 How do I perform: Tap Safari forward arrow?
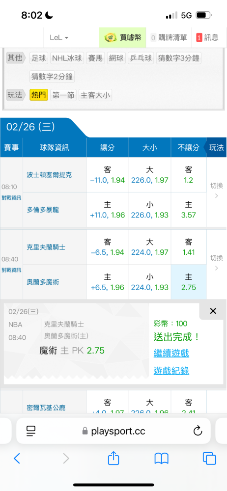tap(66, 459)
